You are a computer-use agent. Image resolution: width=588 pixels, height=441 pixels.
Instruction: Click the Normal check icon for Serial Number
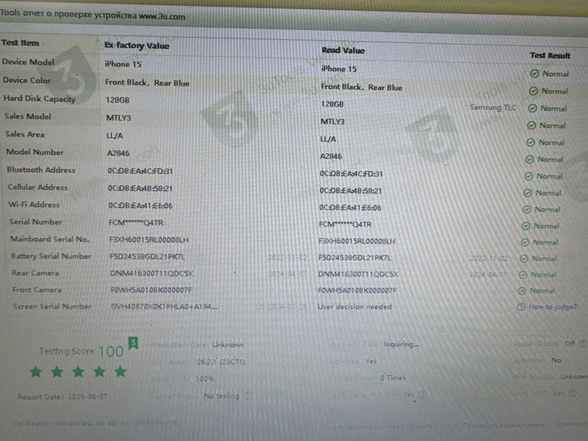pyautogui.click(x=526, y=226)
